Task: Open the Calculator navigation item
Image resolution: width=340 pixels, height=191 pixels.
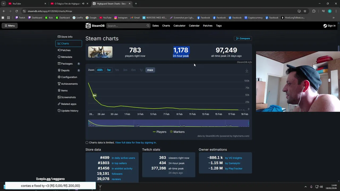Action: point(179,26)
